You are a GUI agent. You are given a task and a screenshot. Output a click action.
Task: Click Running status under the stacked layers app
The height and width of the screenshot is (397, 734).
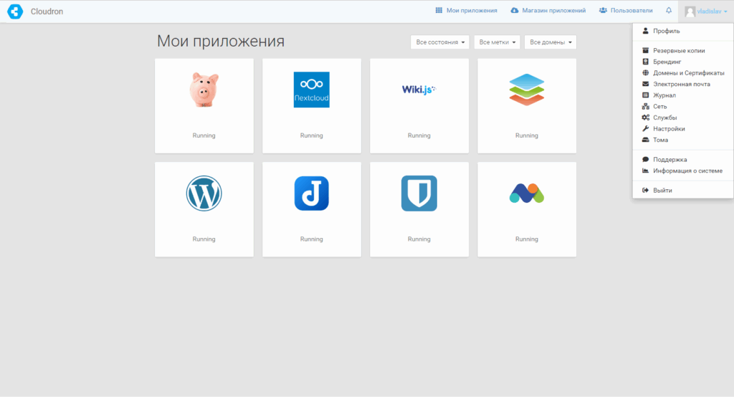[527, 135]
